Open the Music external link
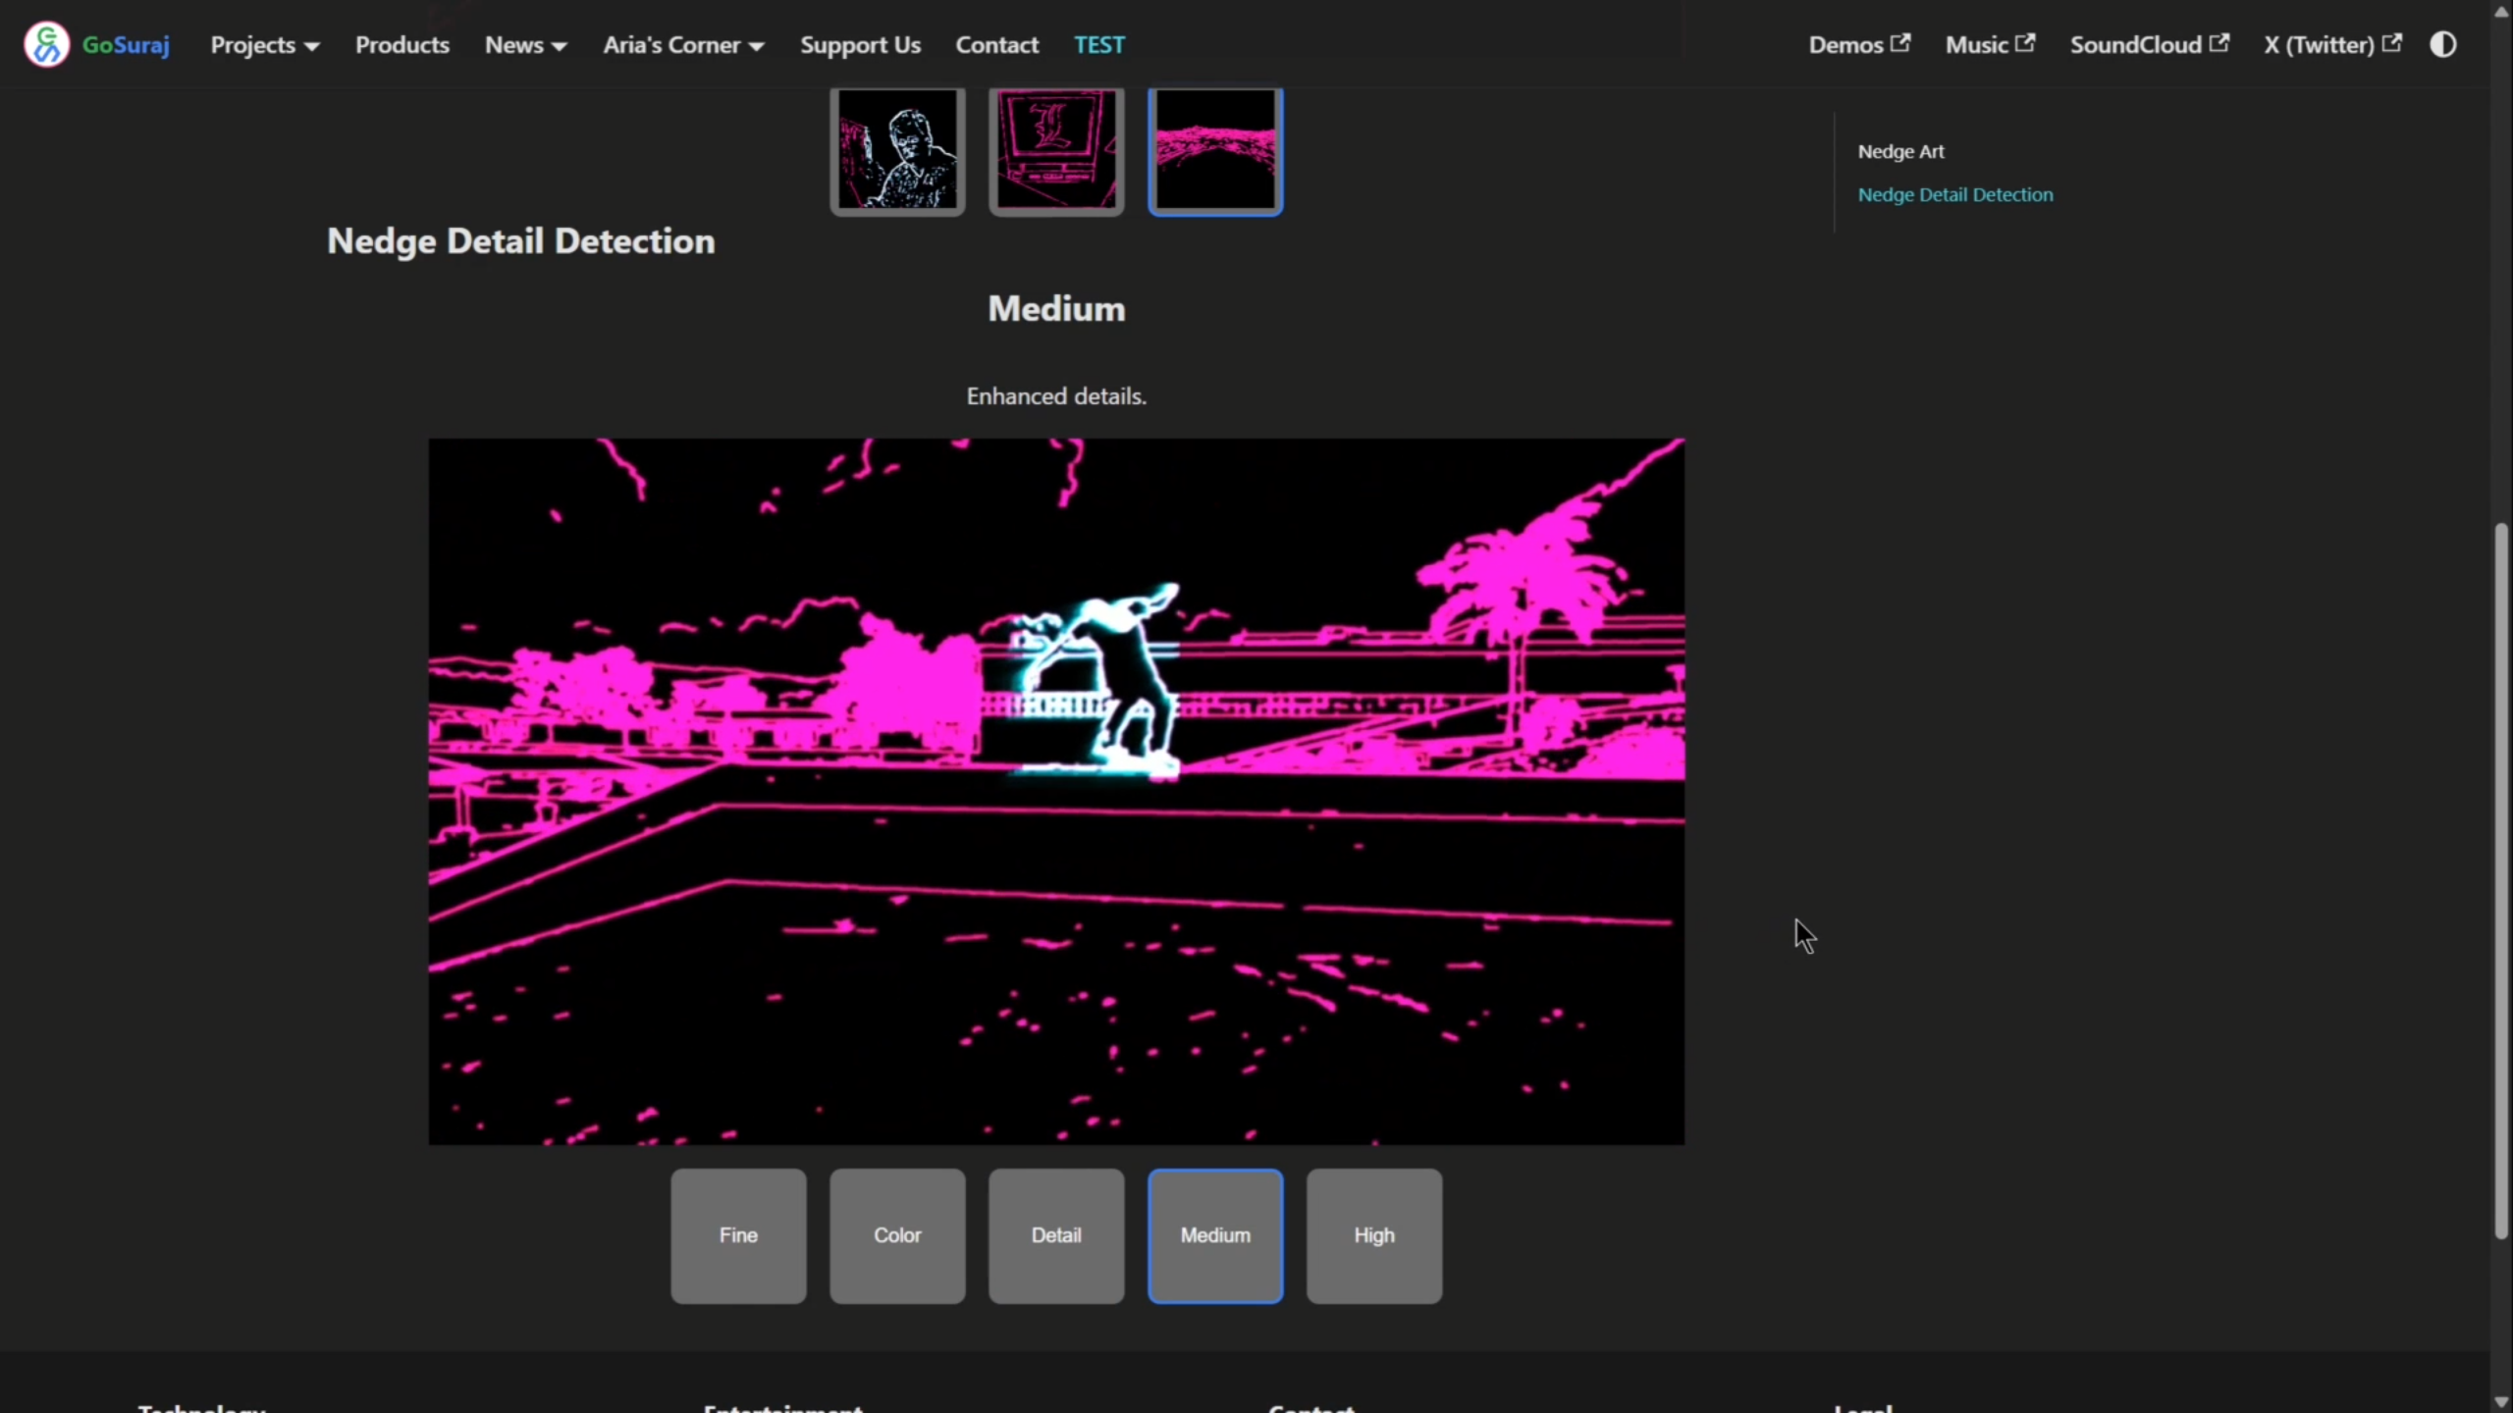The height and width of the screenshot is (1413, 2513). [1989, 45]
